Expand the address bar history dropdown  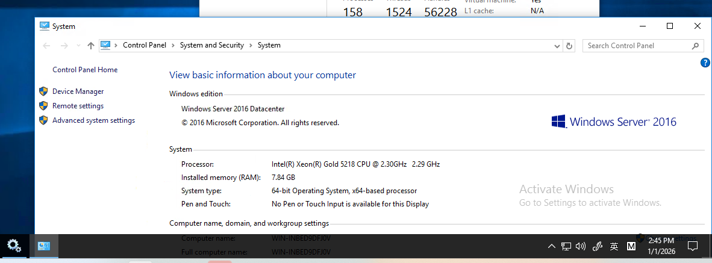[557, 46]
